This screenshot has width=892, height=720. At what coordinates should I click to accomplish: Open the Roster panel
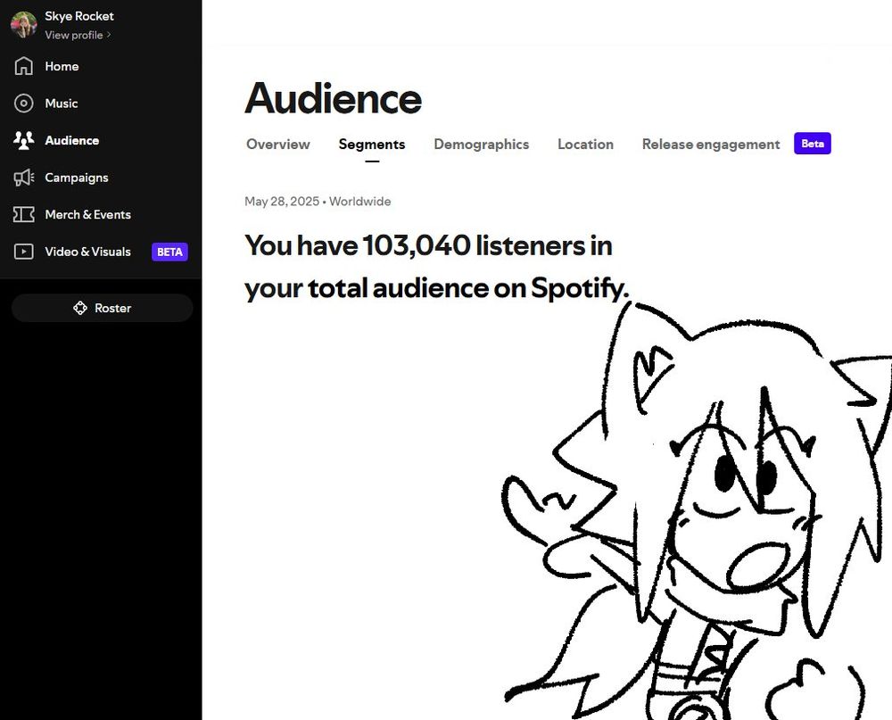tap(102, 308)
